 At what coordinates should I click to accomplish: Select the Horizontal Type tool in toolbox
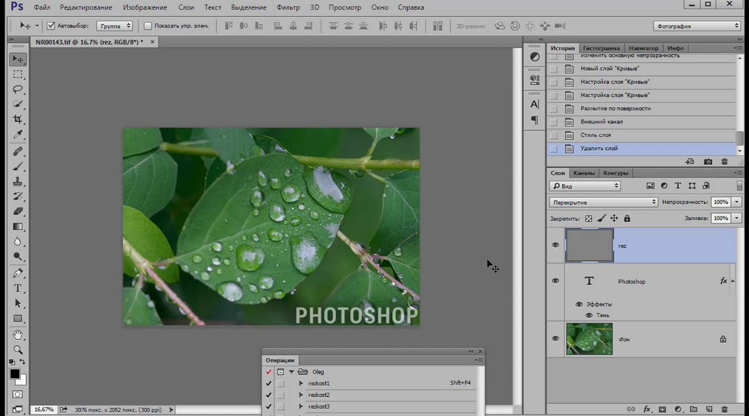pos(17,288)
